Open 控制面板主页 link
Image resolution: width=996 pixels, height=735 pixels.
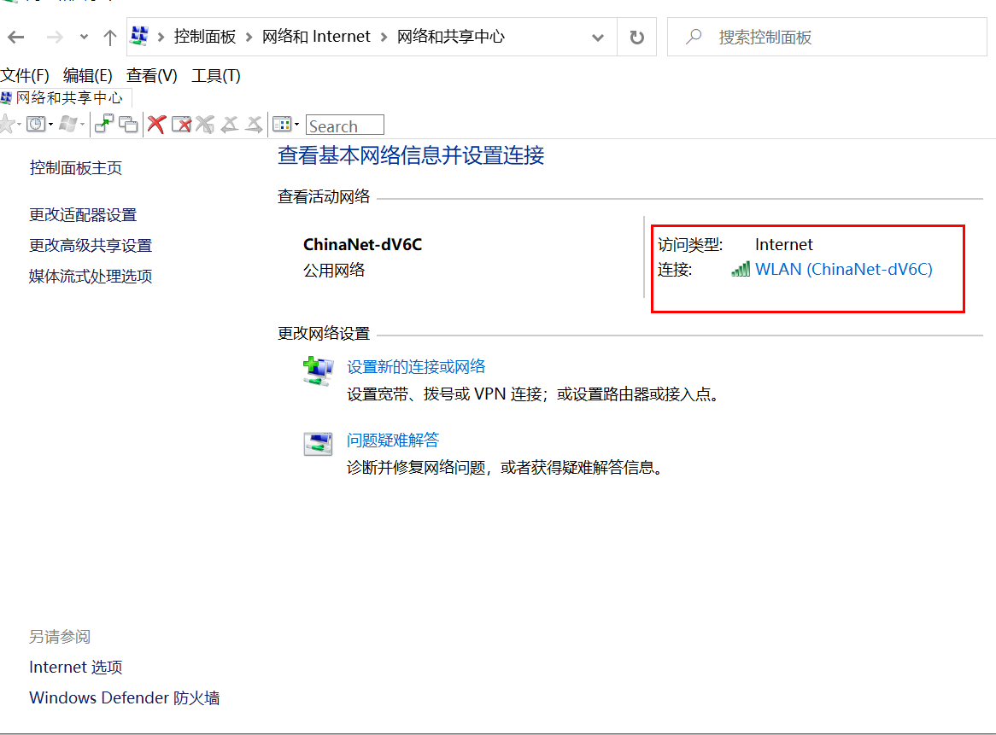click(75, 168)
